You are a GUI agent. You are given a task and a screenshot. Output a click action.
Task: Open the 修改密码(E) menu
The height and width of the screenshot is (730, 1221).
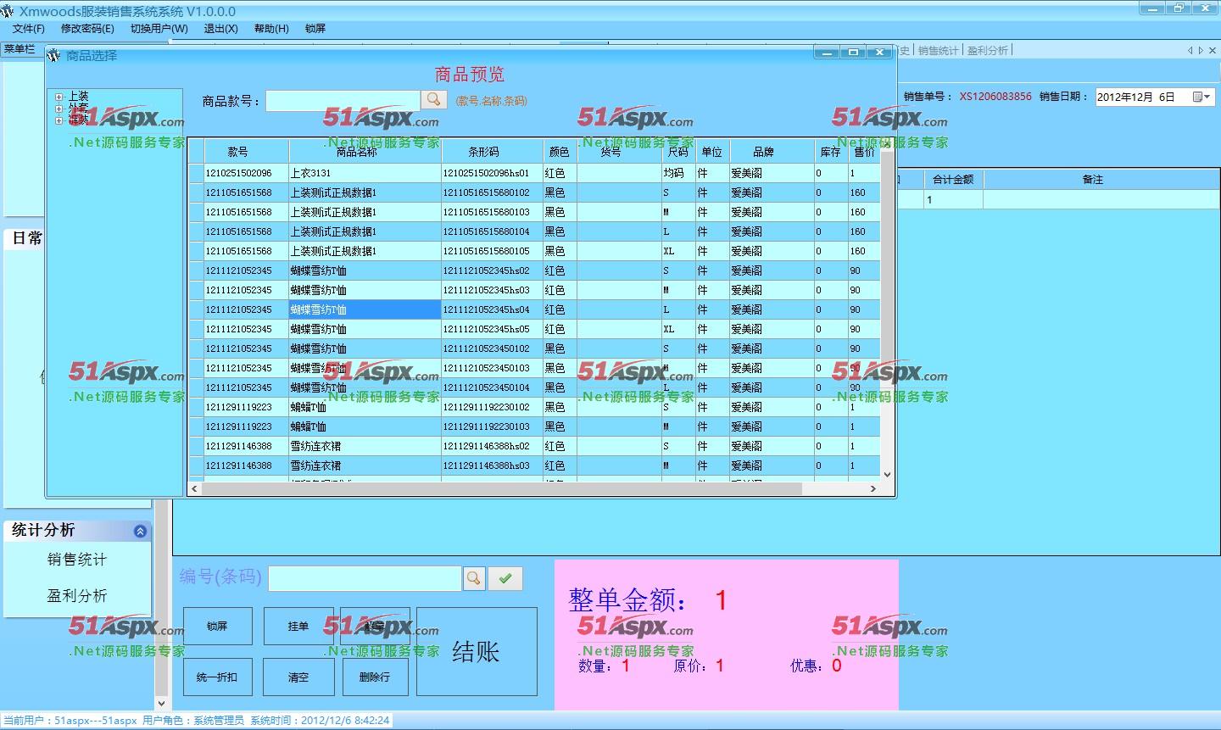pyautogui.click(x=87, y=29)
